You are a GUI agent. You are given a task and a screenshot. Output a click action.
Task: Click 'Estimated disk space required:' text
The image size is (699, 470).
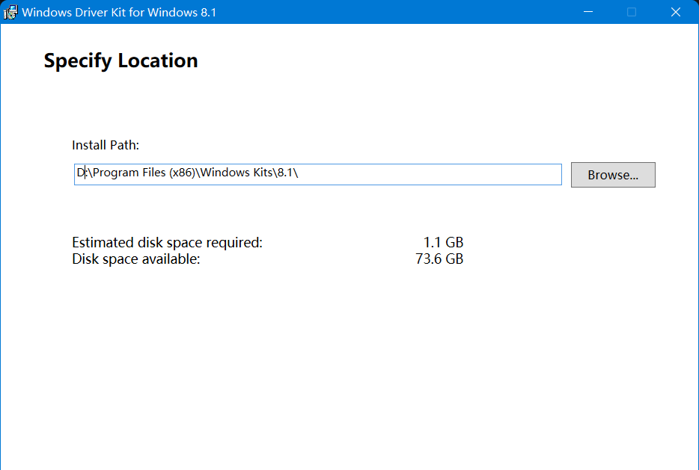coord(167,243)
